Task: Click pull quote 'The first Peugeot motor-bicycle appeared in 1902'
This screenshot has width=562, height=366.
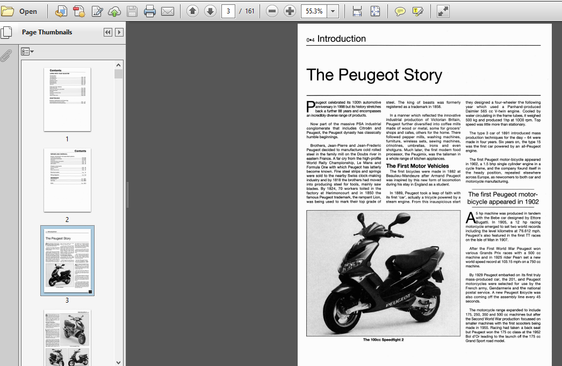Action: pyautogui.click(x=503, y=198)
